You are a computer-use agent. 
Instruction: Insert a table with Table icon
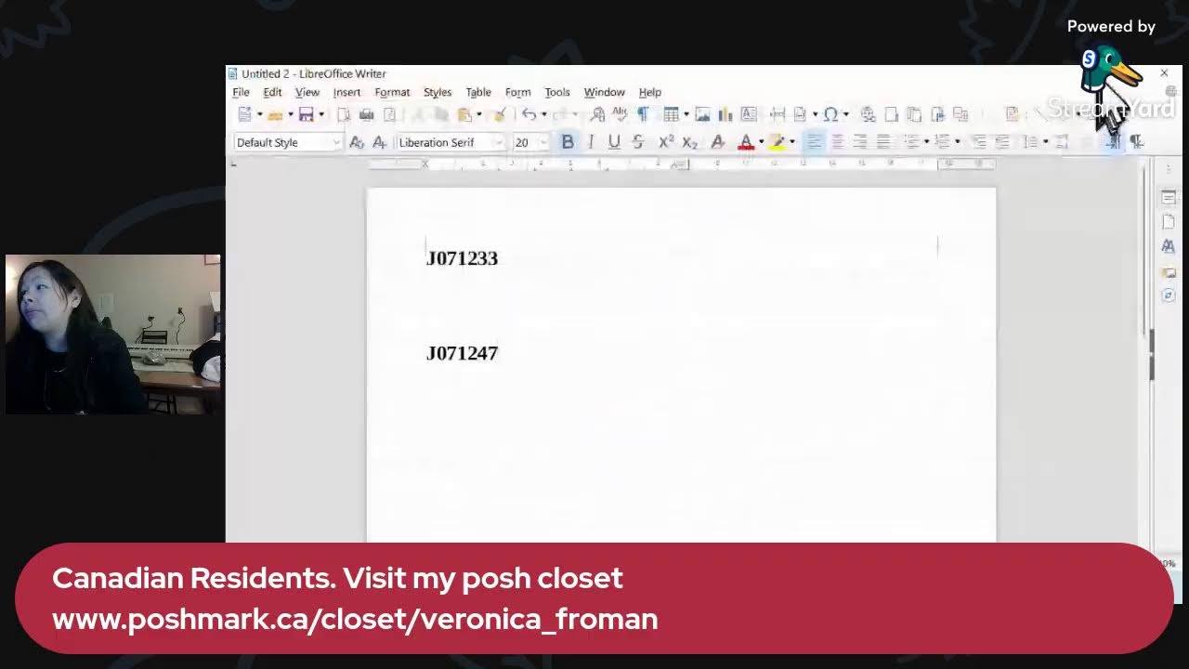point(671,114)
